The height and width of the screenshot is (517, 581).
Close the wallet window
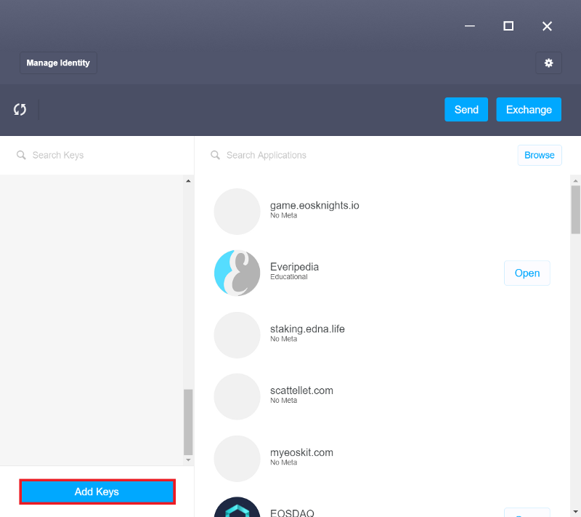pos(547,26)
